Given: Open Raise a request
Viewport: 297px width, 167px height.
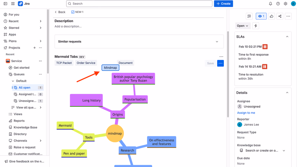Looking at the screenshot, I should [25, 147].
